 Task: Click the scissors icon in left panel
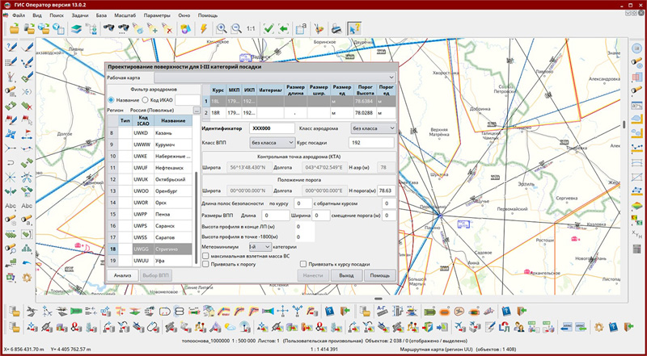27,178
